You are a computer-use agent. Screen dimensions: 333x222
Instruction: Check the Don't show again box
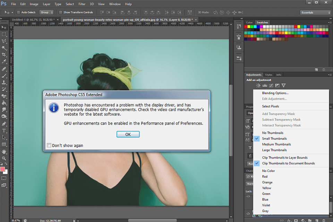pos(49,145)
